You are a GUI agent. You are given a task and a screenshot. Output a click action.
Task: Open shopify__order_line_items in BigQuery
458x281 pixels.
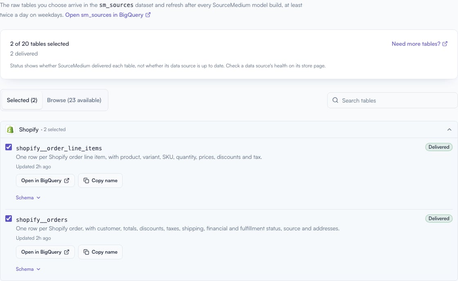tap(45, 181)
